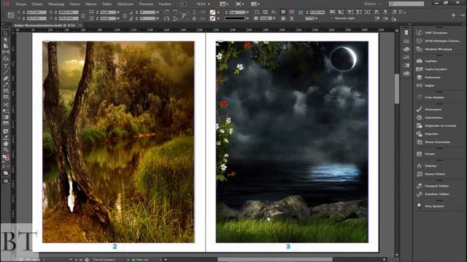This screenshot has height=262, width=467.
Task: Select the Selection tool arrow
Action: [x=6, y=34]
